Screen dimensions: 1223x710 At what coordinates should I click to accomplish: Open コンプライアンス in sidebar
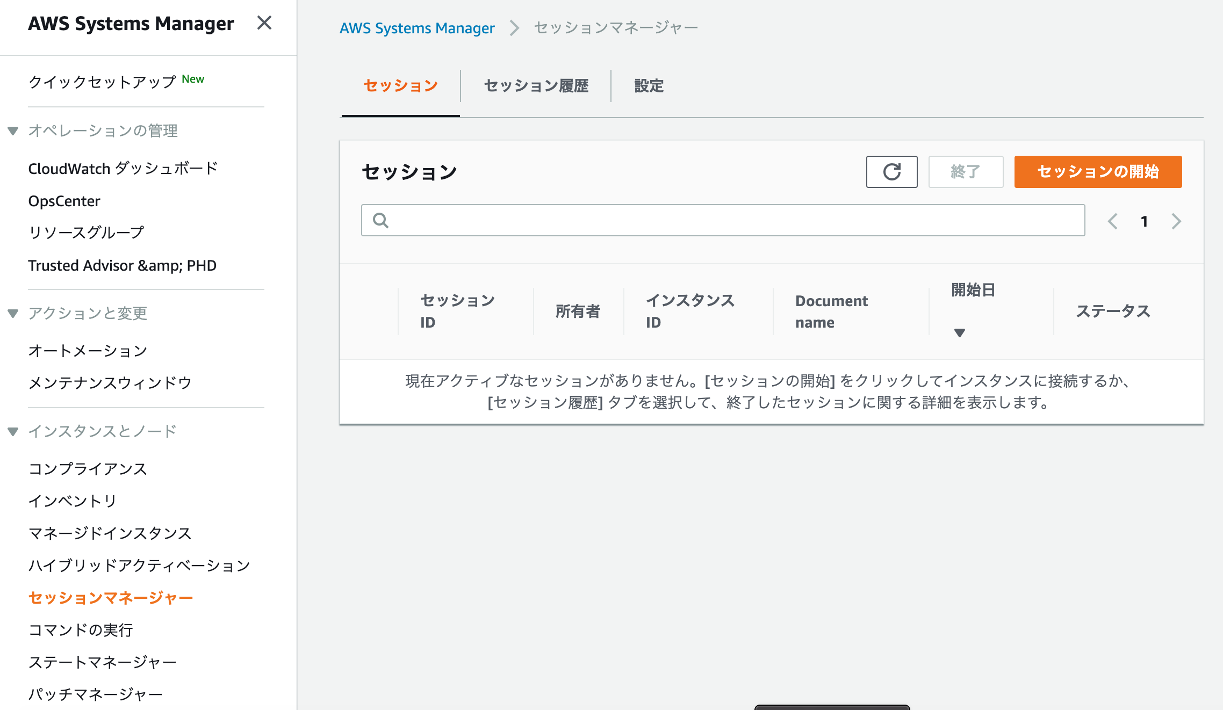[x=88, y=469]
